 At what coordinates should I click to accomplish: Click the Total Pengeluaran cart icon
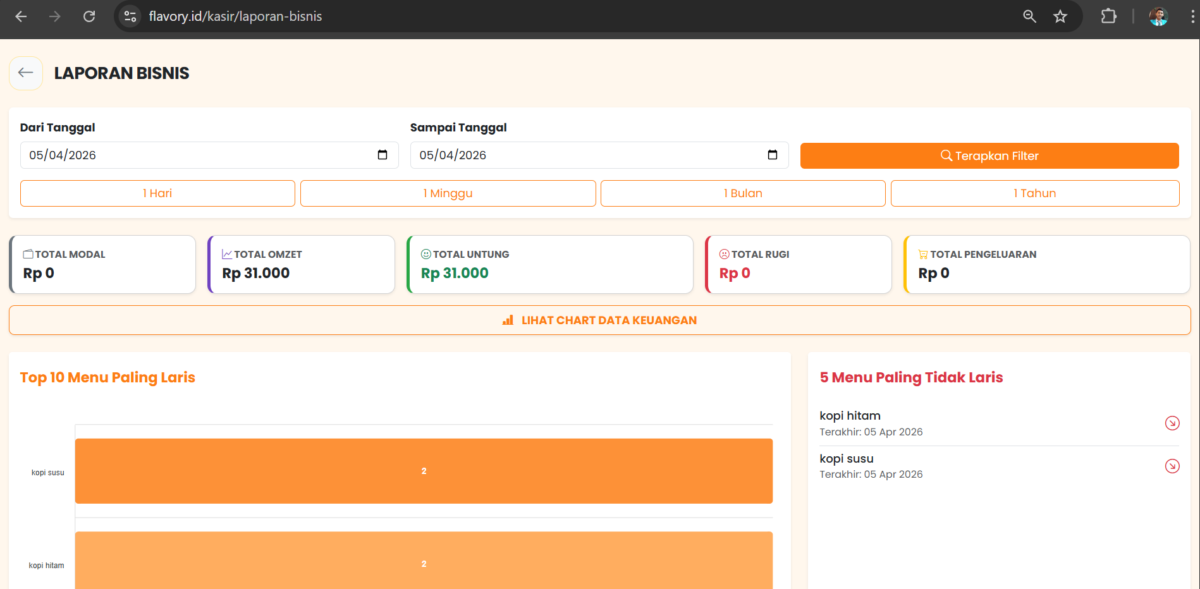923,254
